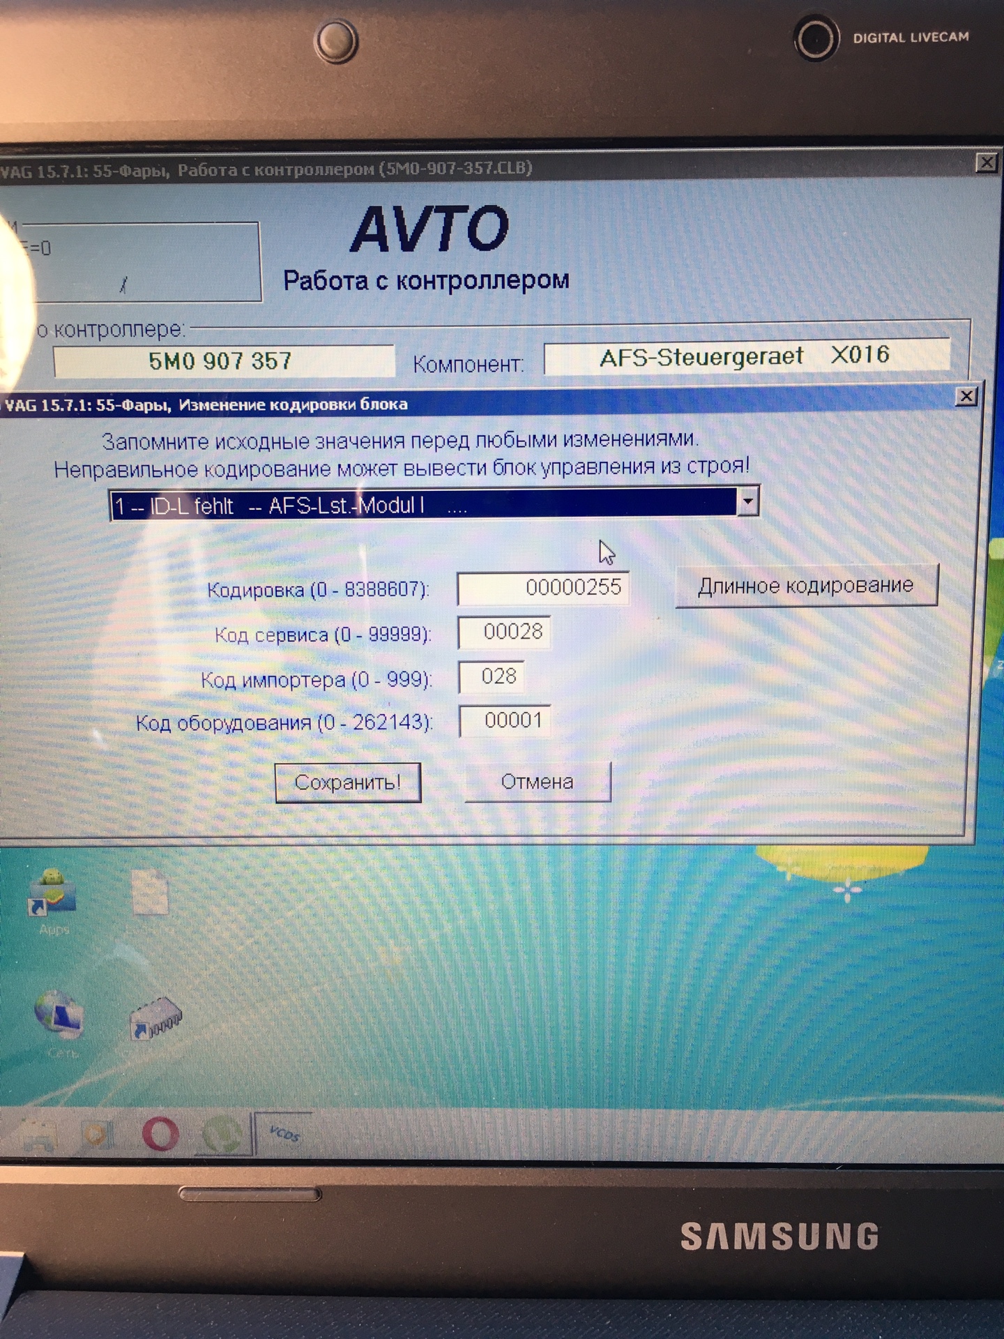Click the Длинное кодирование button
The width and height of the screenshot is (1004, 1339).
[x=805, y=586]
